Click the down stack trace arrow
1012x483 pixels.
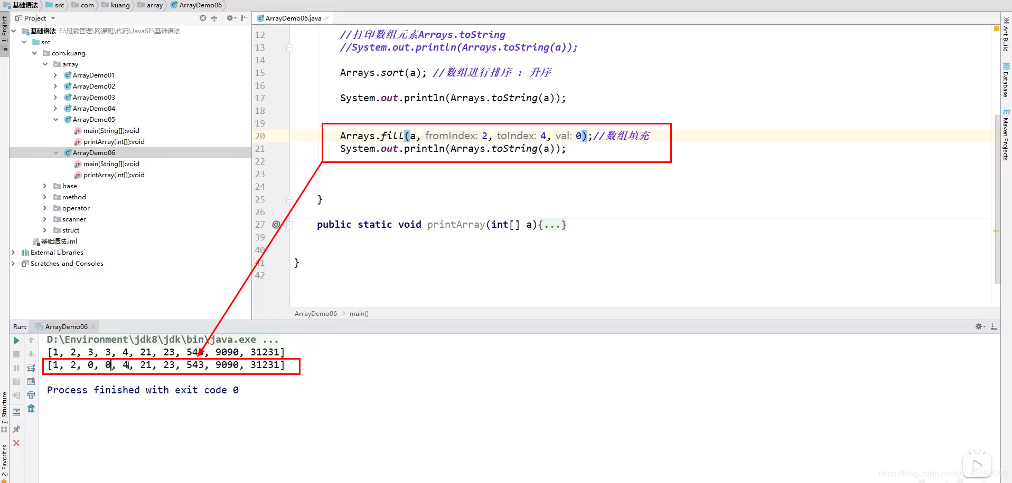(31, 354)
